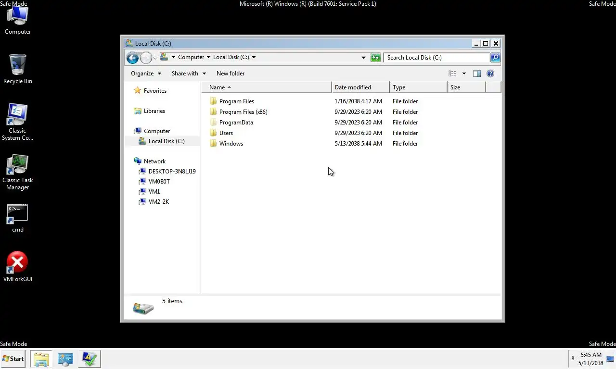616x369 pixels.
Task: Open the Start menu
Action: point(13,359)
